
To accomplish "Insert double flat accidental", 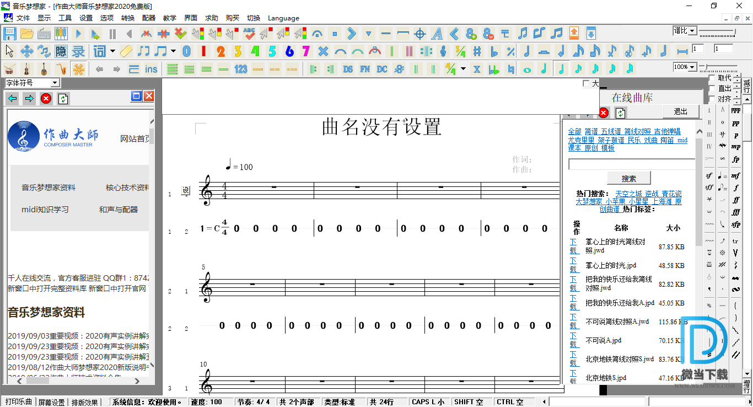I will [494, 69].
